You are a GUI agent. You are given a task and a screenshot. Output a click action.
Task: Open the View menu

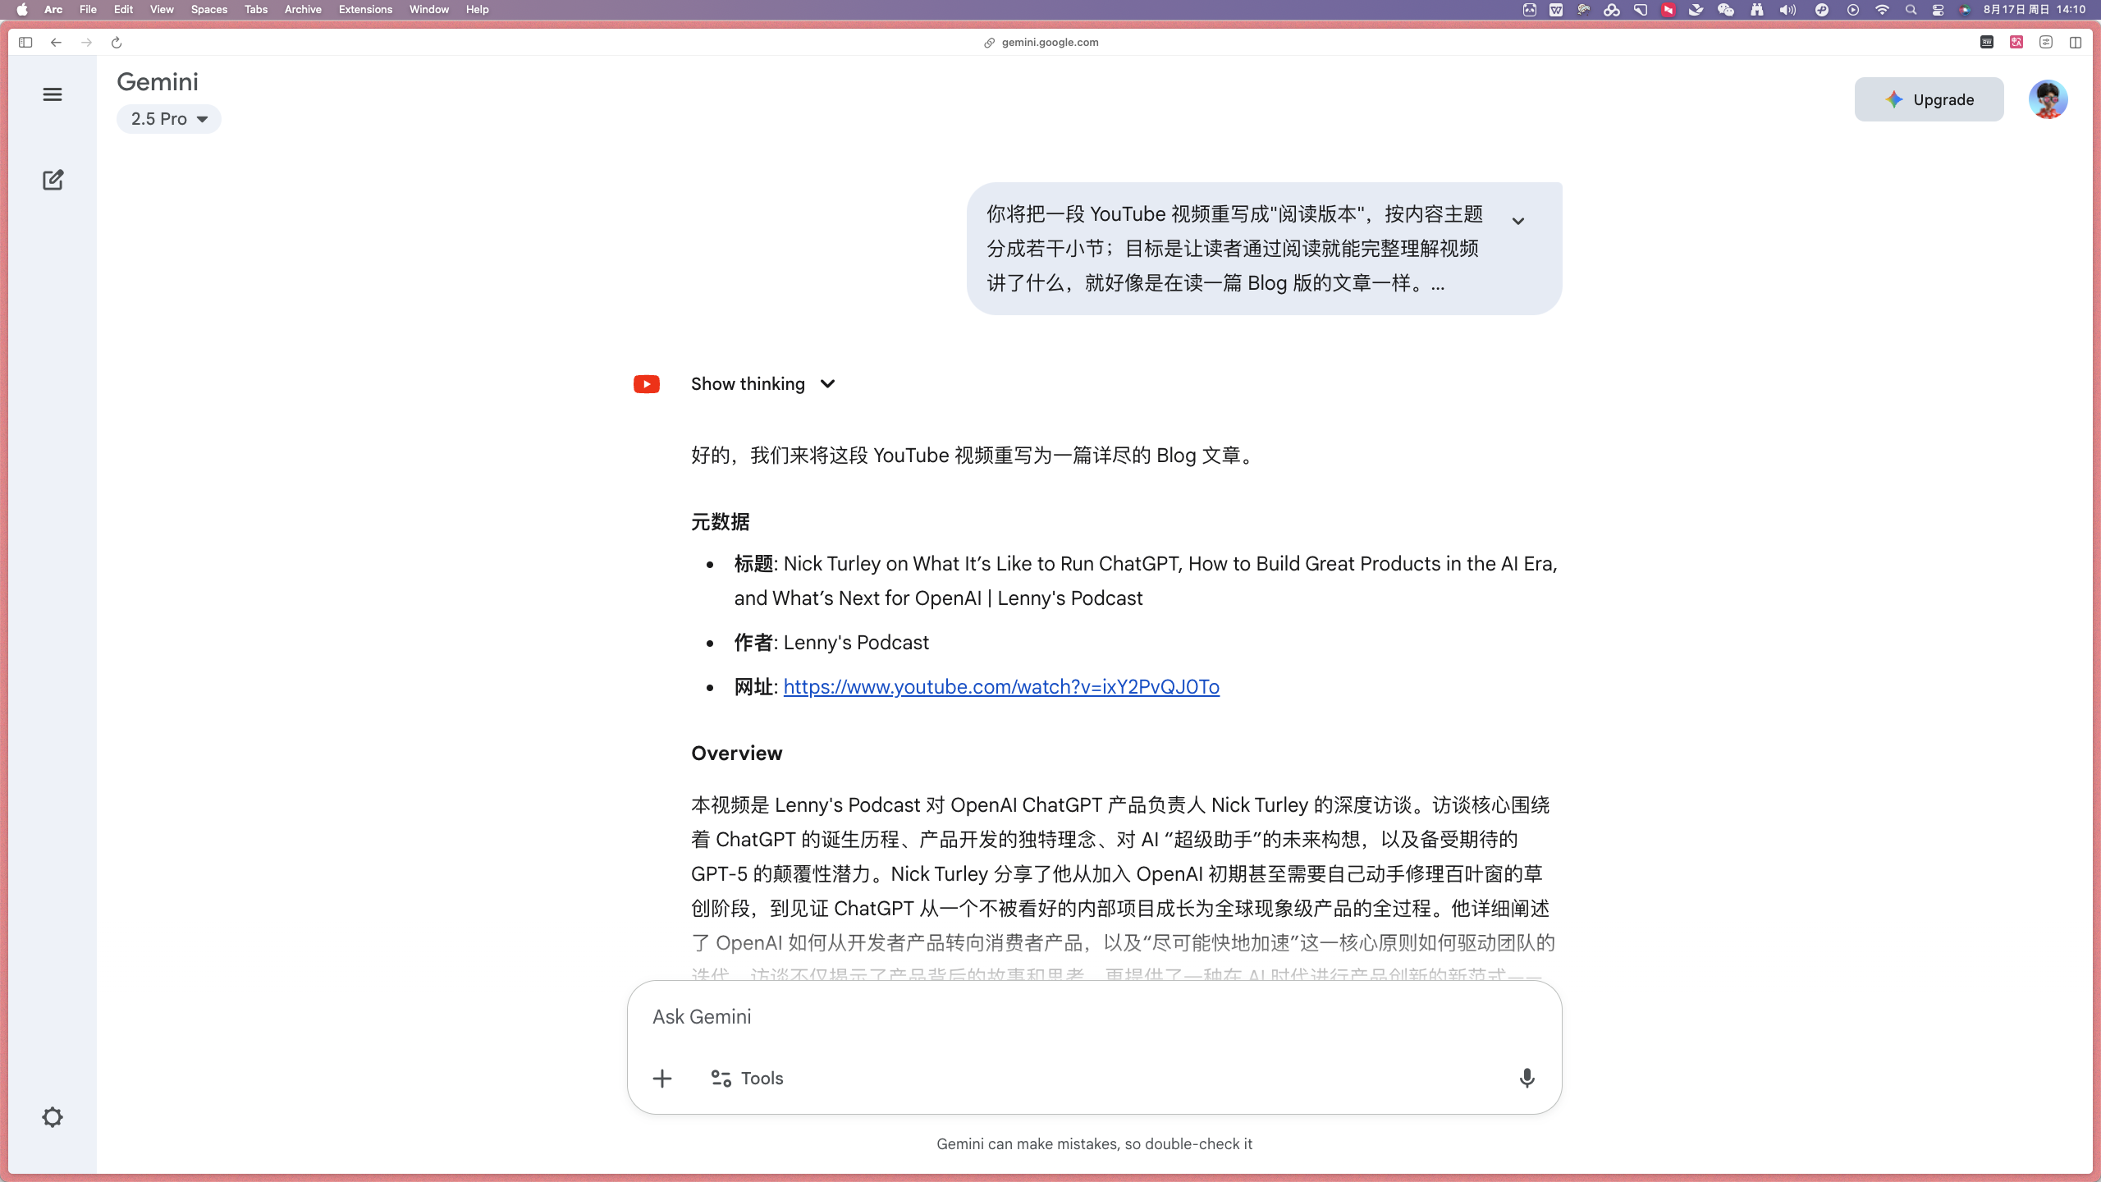(x=162, y=10)
